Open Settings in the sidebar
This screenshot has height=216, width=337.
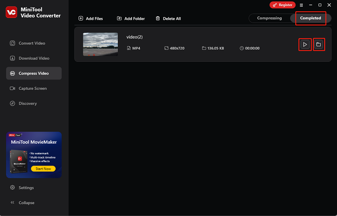pyautogui.click(x=22, y=188)
